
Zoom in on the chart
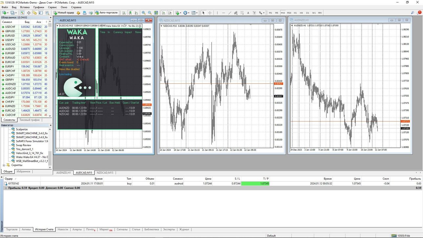pos(144,13)
